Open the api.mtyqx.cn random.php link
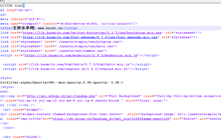 pos(61,96)
